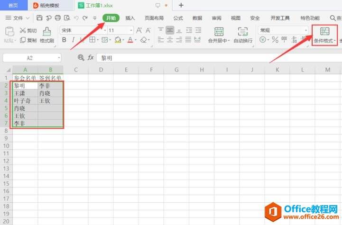Image resolution: width=342 pixels, height=225 pixels.
Task: Click the 首页 home page tab button
Action: point(13,5)
